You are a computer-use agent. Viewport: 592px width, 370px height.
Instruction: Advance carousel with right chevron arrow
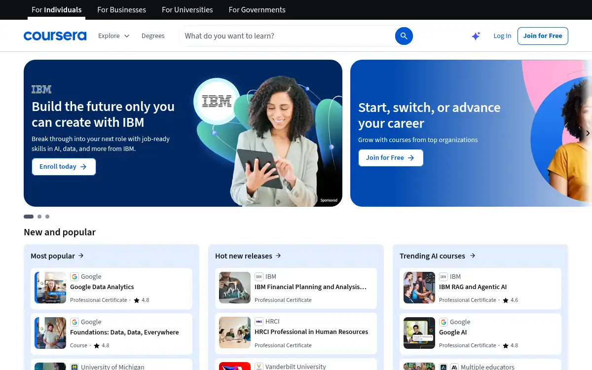587,133
